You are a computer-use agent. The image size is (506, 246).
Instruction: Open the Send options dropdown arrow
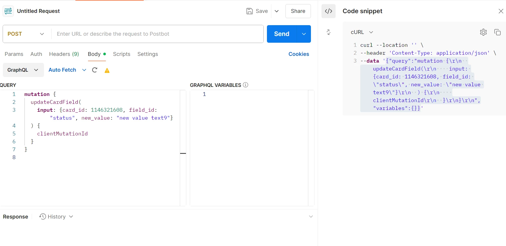pyautogui.click(x=304, y=34)
